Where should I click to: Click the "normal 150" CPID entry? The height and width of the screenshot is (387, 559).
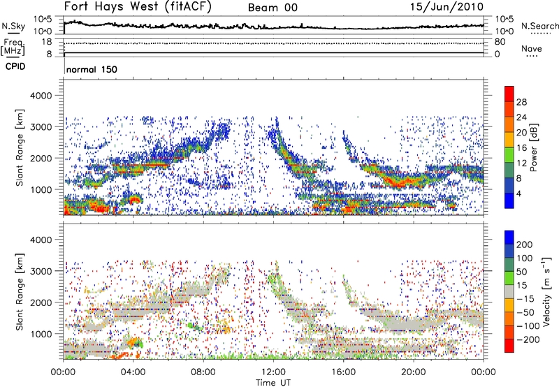pos(92,69)
